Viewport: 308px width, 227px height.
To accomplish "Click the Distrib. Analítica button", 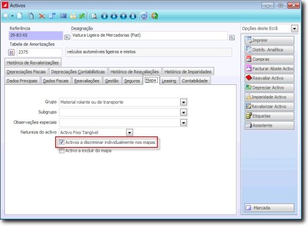I will (269, 50).
